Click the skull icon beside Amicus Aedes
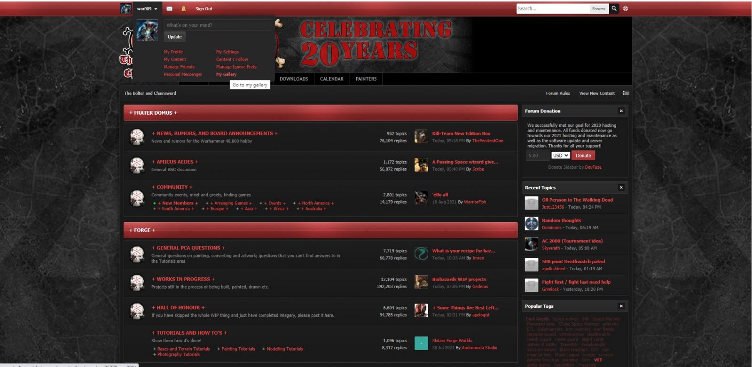This screenshot has width=752, height=367. (137, 165)
